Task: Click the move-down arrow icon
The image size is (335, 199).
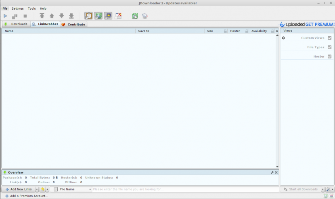Action: (62, 16)
